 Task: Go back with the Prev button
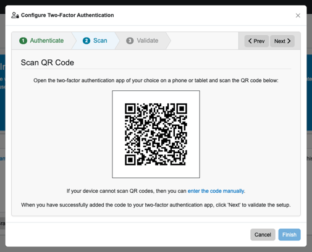(x=256, y=41)
